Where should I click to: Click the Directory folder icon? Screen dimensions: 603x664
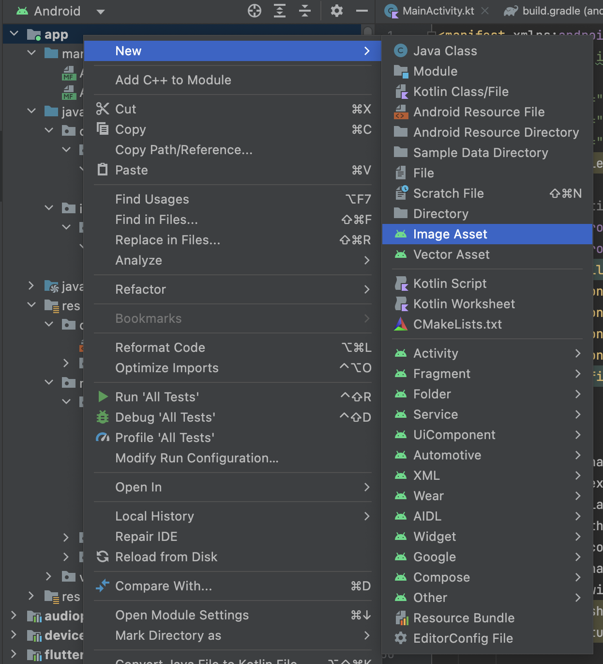[401, 213]
